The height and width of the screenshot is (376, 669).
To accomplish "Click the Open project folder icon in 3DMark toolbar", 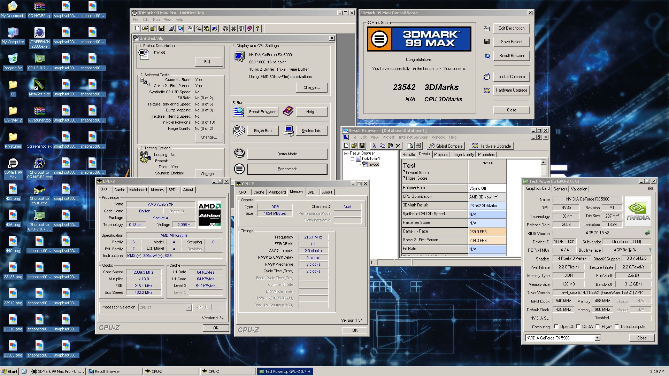I will tap(145, 28).
